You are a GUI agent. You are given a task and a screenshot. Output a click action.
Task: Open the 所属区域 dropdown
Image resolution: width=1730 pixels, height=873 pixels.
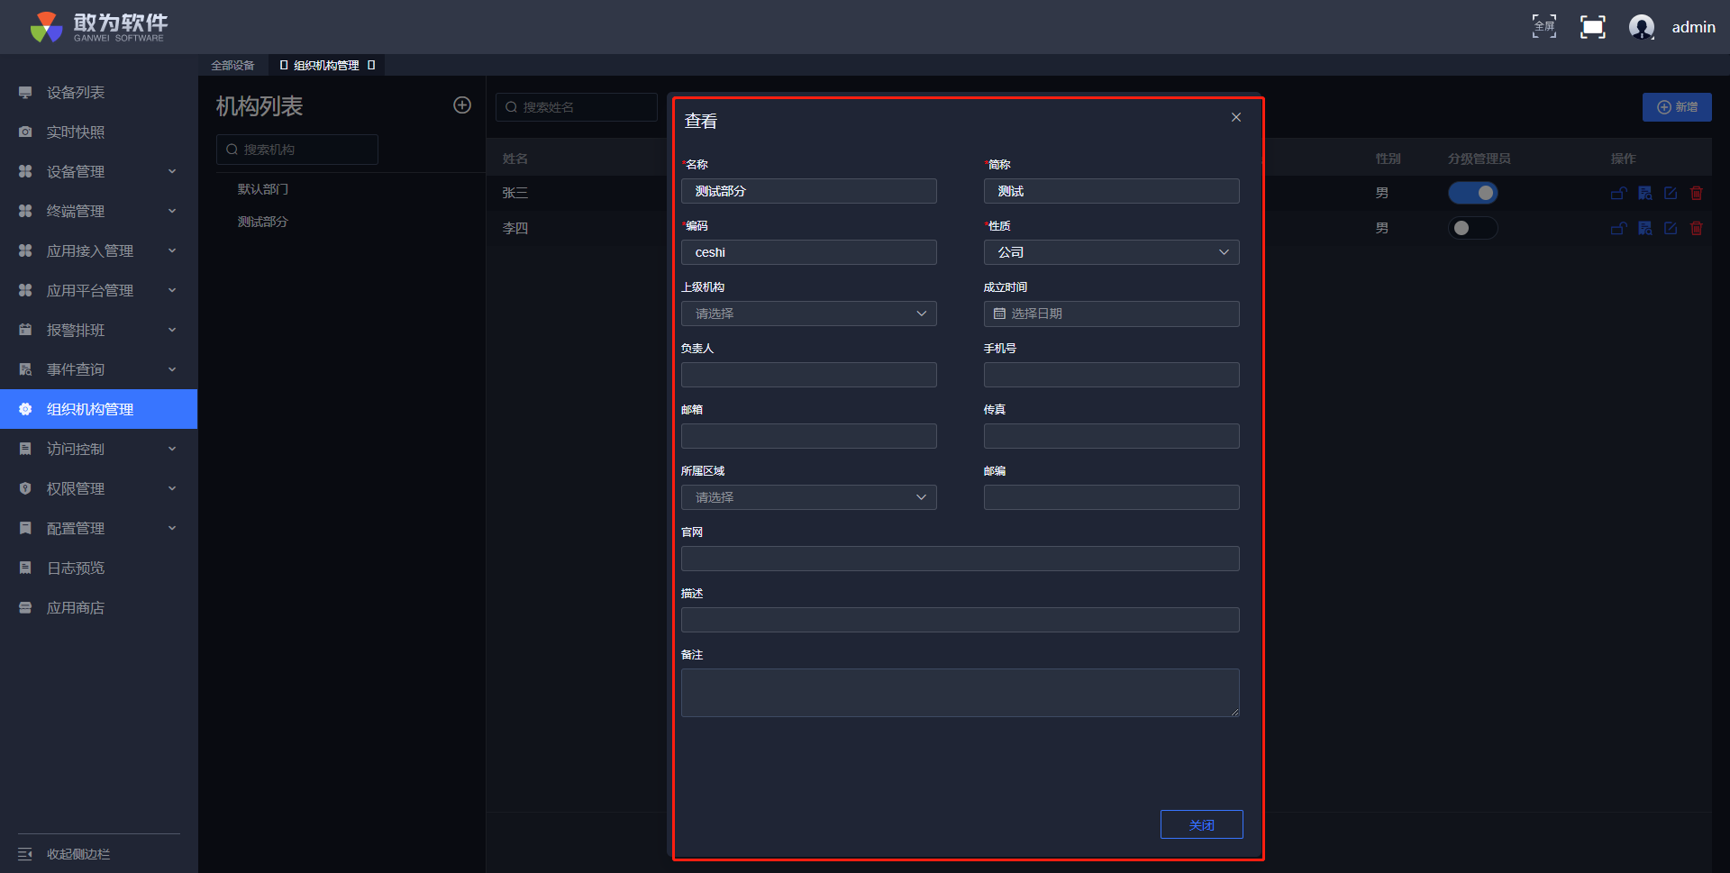[808, 497]
